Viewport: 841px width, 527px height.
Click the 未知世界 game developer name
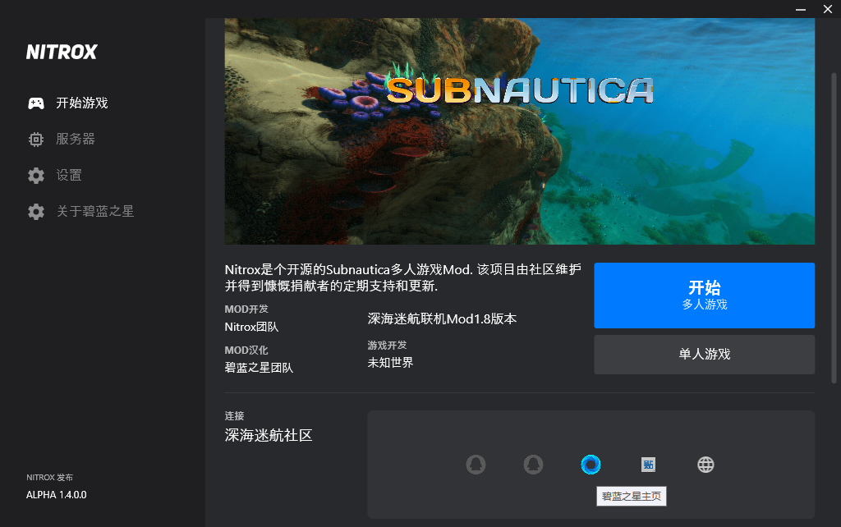click(x=390, y=362)
